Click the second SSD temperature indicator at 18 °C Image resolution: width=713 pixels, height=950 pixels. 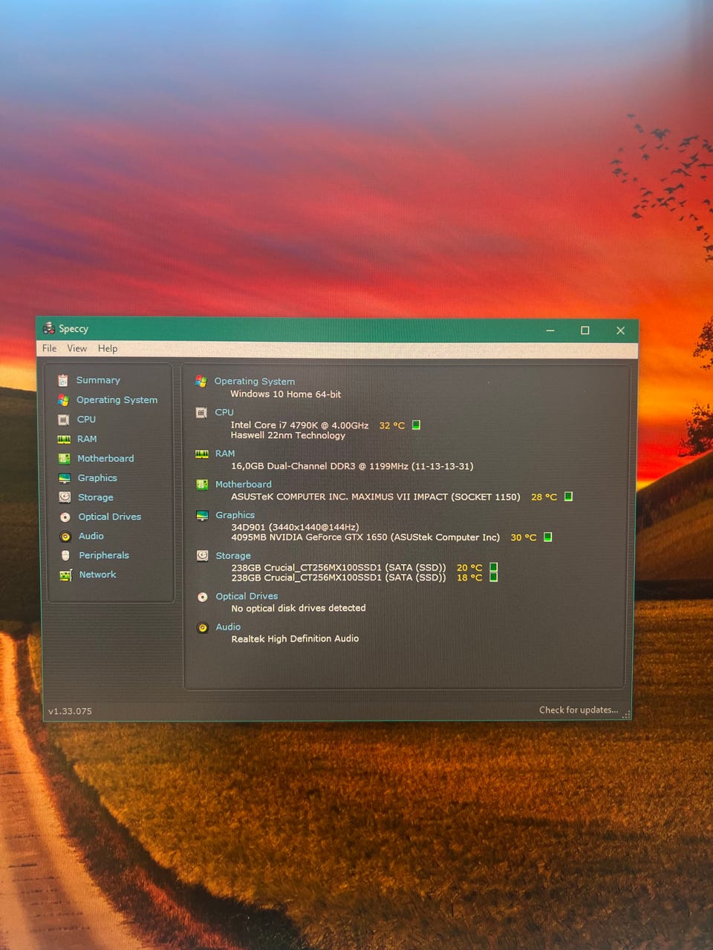click(493, 577)
